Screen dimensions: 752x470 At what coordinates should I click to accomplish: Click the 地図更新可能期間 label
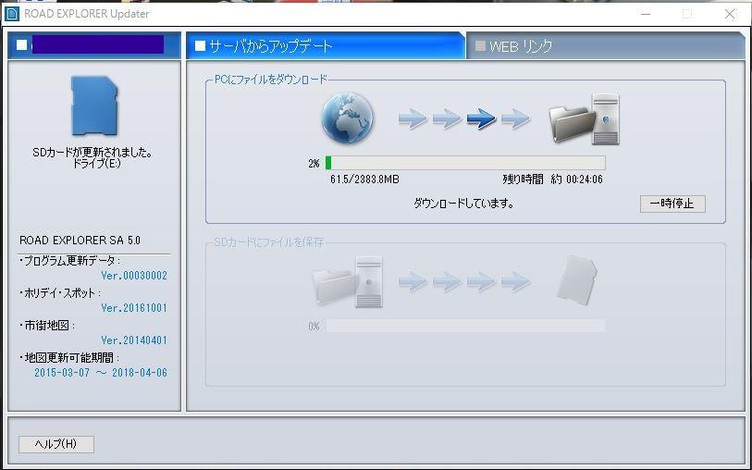[x=69, y=358]
